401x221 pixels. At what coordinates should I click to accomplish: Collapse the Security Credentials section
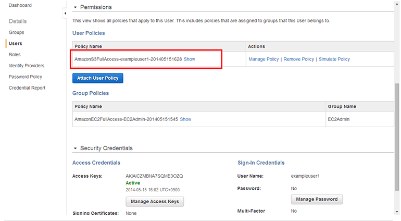(75, 149)
